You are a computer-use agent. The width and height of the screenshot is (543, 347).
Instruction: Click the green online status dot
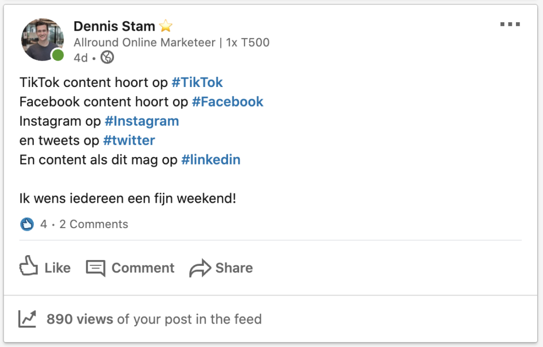58,55
